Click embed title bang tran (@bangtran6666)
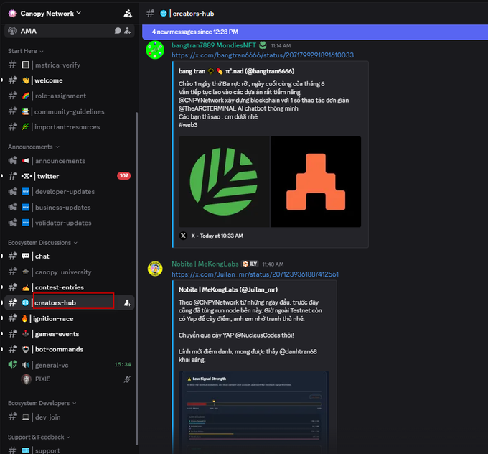The width and height of the screenshot is (488, 454). (x=237, y=71)
